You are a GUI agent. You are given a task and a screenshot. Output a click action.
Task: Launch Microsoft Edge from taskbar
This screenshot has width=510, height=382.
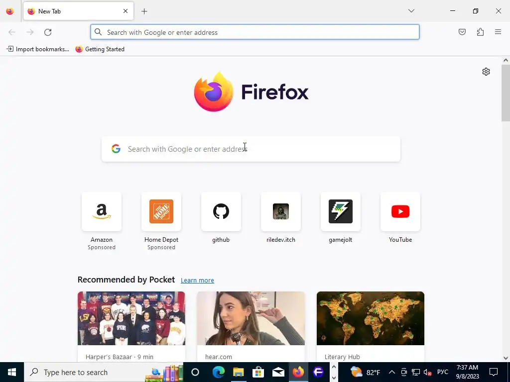coord(218,372)
